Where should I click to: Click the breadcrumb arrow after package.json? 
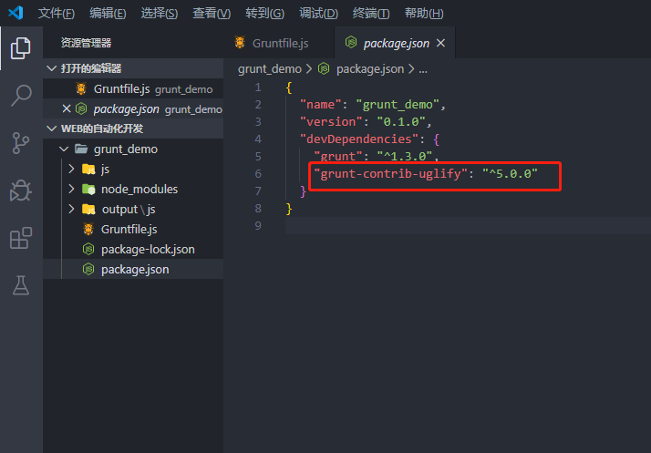point(411,69)
